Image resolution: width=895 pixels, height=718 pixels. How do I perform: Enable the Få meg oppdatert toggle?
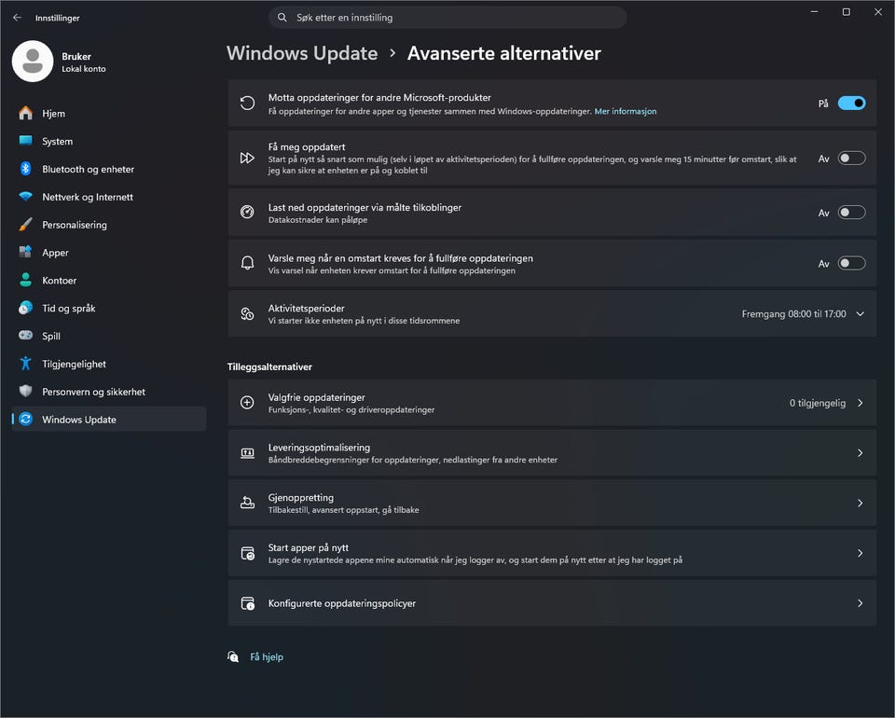click(x=851, y=159)
